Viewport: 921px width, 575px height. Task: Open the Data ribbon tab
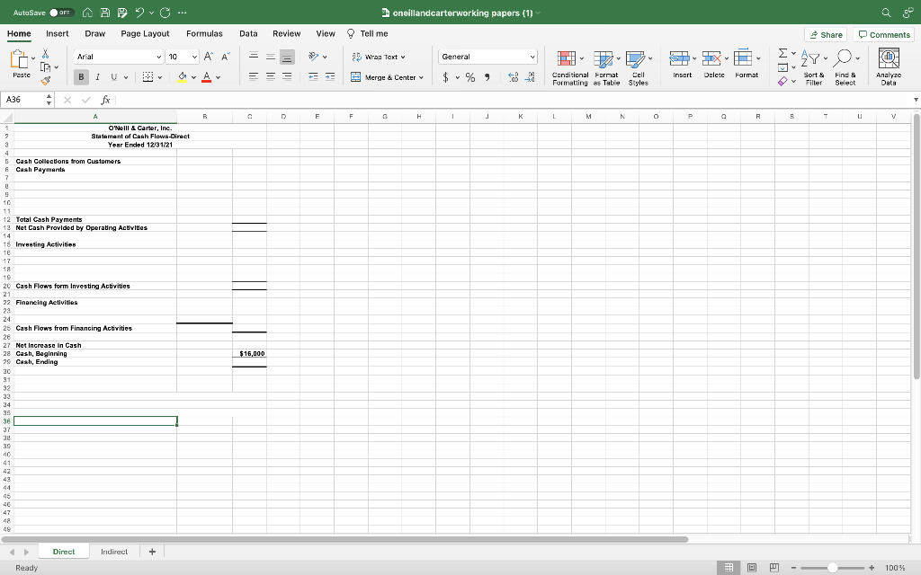click(x=248, y=33)
